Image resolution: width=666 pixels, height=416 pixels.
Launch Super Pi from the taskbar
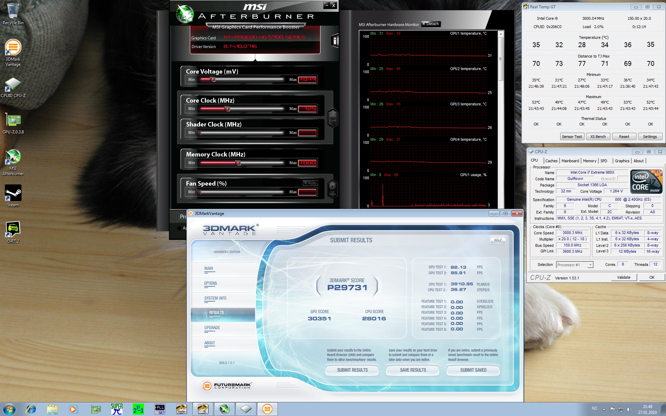117,409
